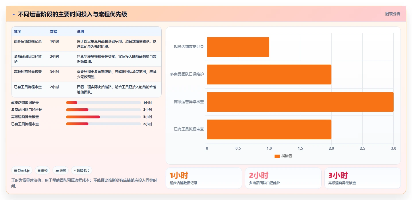Click the 多商品团队口径维护 chart bar

[x=269, y=74]
